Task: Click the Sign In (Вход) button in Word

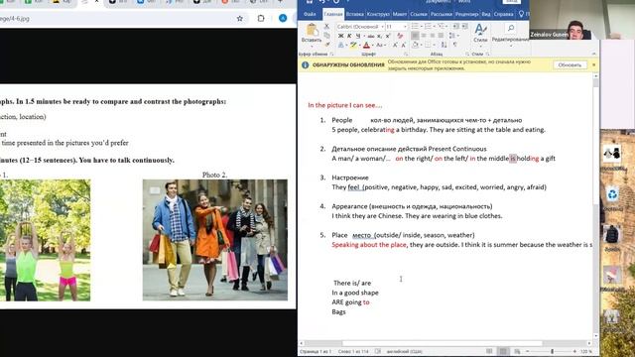Action: tap(512, 2)
